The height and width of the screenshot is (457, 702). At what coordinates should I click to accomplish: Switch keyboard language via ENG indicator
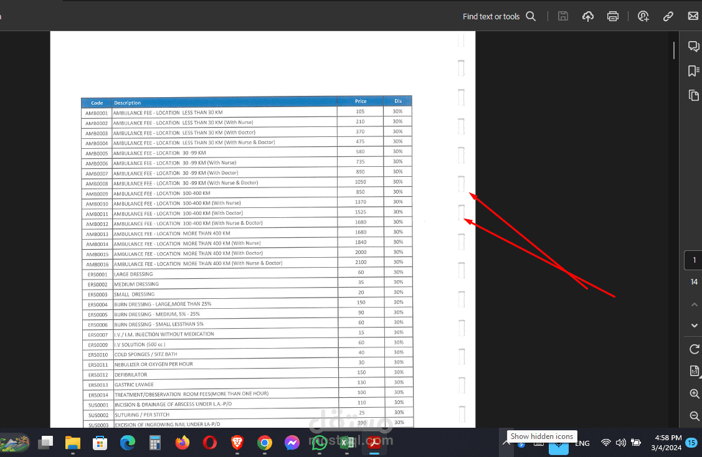[582, 443]
